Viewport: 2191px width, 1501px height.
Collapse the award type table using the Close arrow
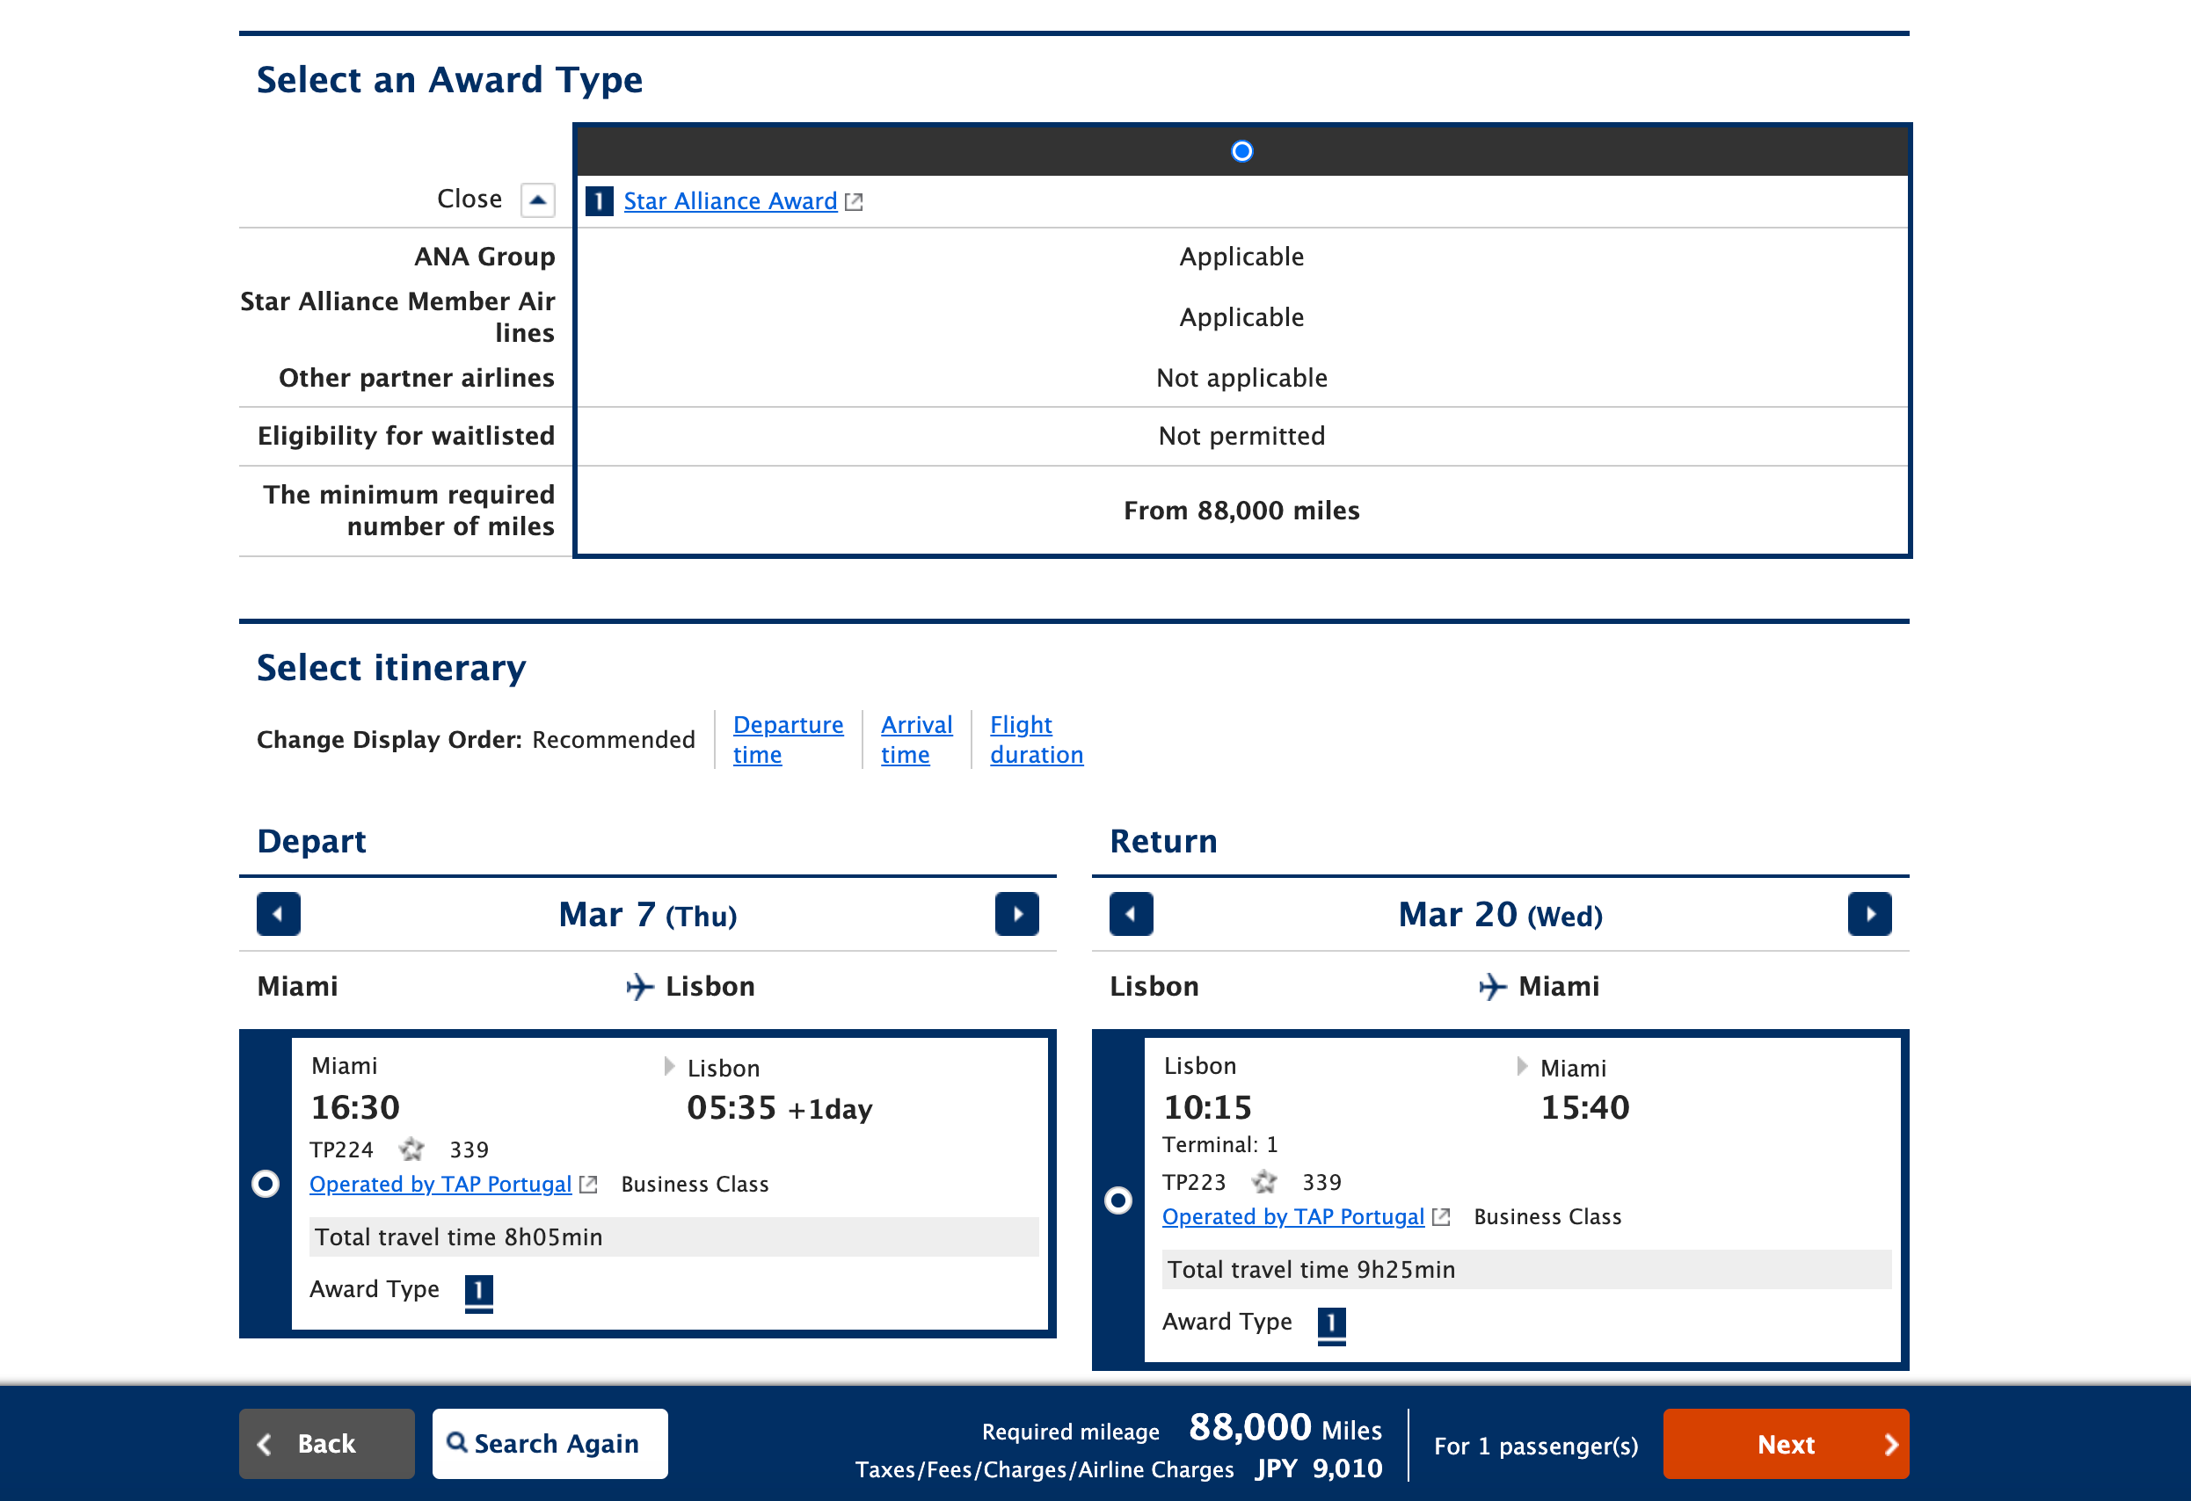[537, 199]
